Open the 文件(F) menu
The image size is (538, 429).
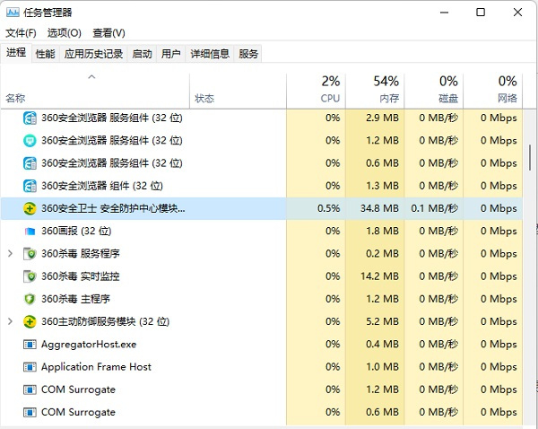[21, 33]
